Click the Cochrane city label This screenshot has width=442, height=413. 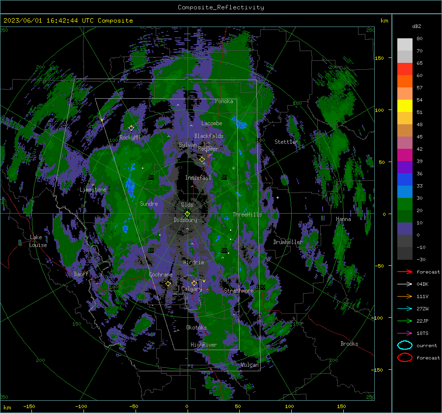point(161,275)
